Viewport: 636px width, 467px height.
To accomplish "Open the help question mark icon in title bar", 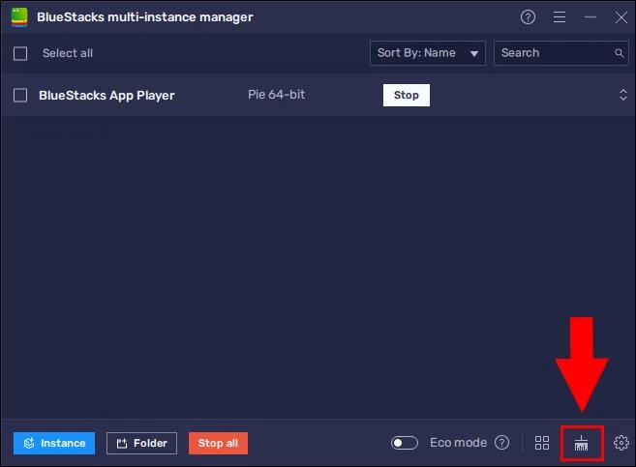I will [x=528, y=17].
